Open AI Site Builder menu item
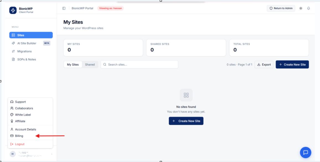 pyautogui.click(x=31, y=43)
